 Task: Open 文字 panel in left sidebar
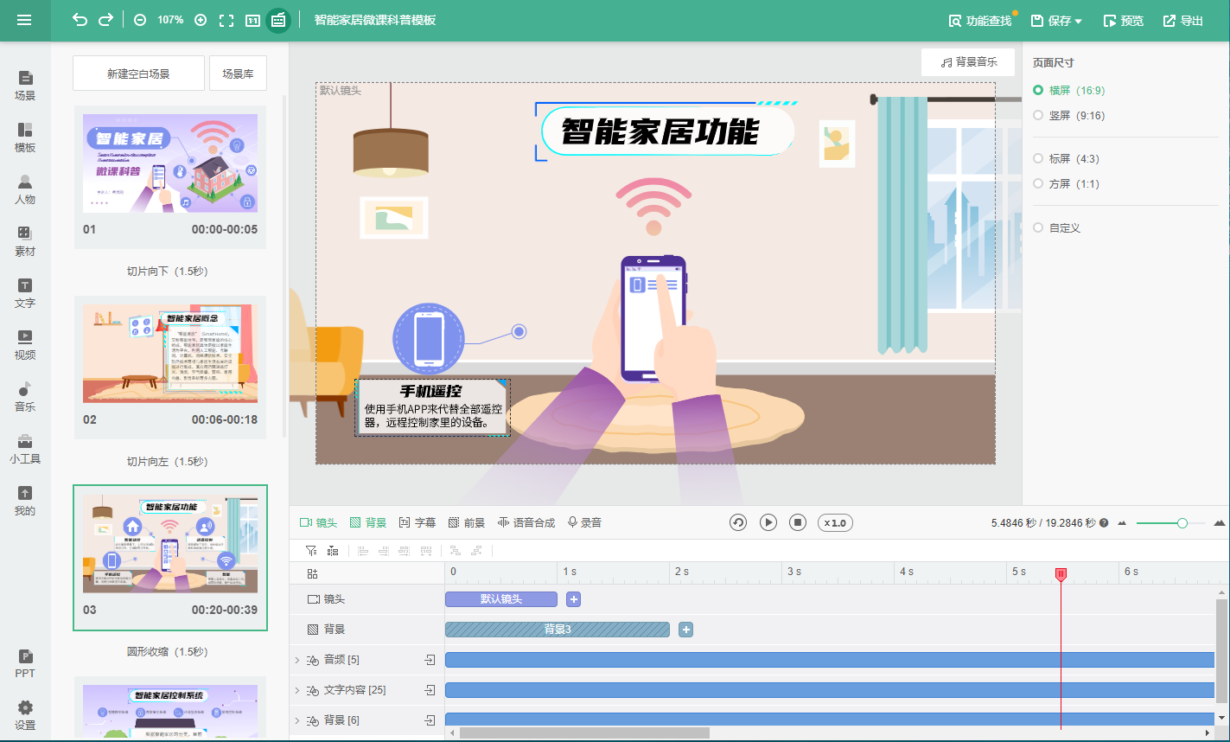coord(25,293)
